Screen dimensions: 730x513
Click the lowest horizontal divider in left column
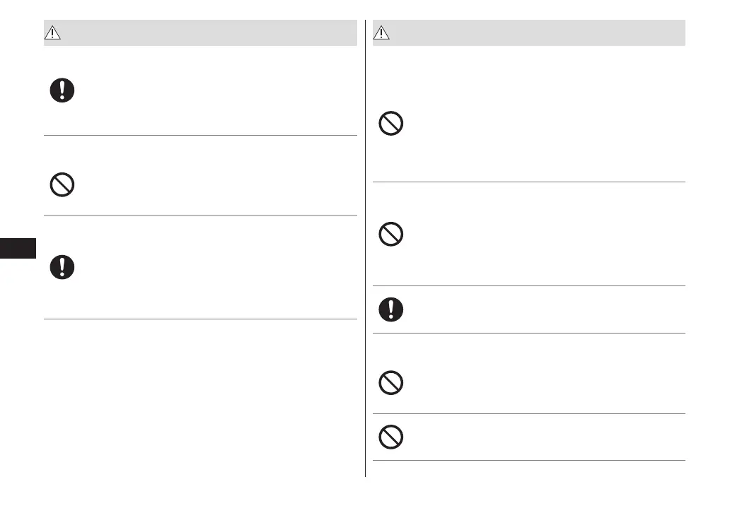[x=200, y=319]
